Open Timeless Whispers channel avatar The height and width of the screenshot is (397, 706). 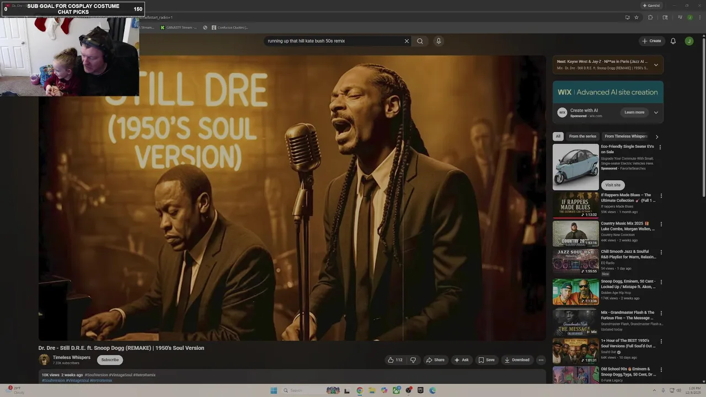pyautogui.click(x=44, y=360)
